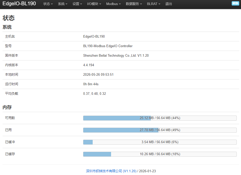This screenshot has height=175, width=241.
Task: Click the 已用 memory progress bar
Action: 160,130
